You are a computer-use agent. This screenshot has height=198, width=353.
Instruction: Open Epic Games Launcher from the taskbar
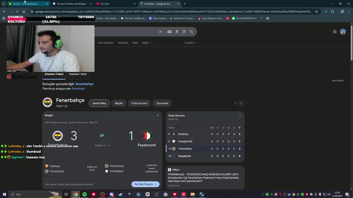pyautogui.click(x=130, y=194)
